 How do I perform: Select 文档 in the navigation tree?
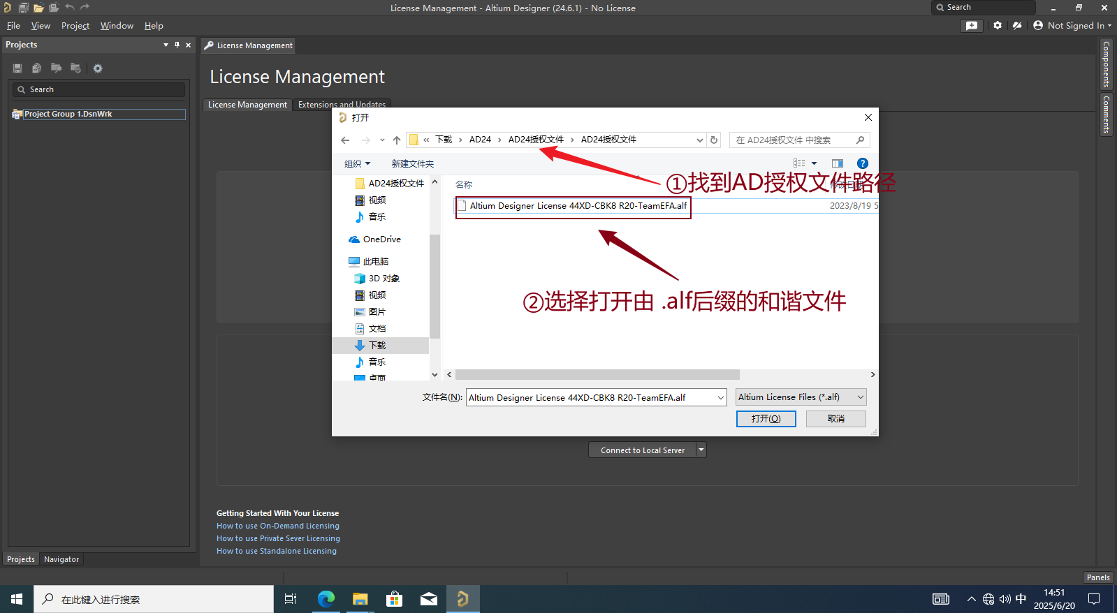click(370, 329)
